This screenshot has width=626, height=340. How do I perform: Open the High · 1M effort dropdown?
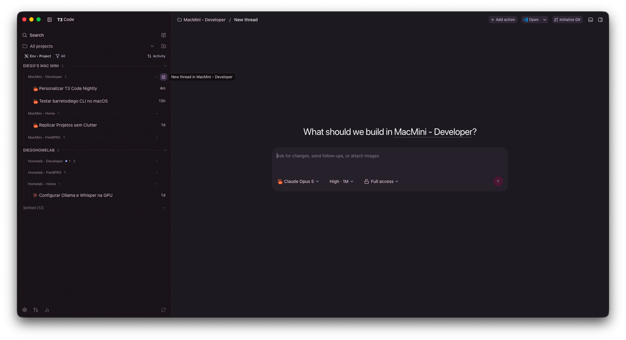pyautogui.click(x=341, y=181)
